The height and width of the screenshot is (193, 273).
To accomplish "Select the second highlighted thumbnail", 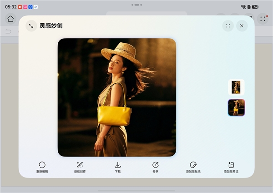I will 236,107.
